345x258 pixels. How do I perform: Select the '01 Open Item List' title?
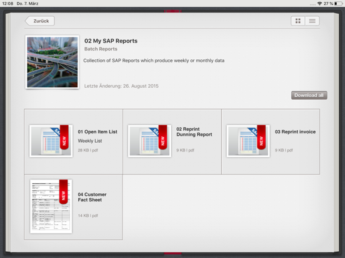(97, 132)
